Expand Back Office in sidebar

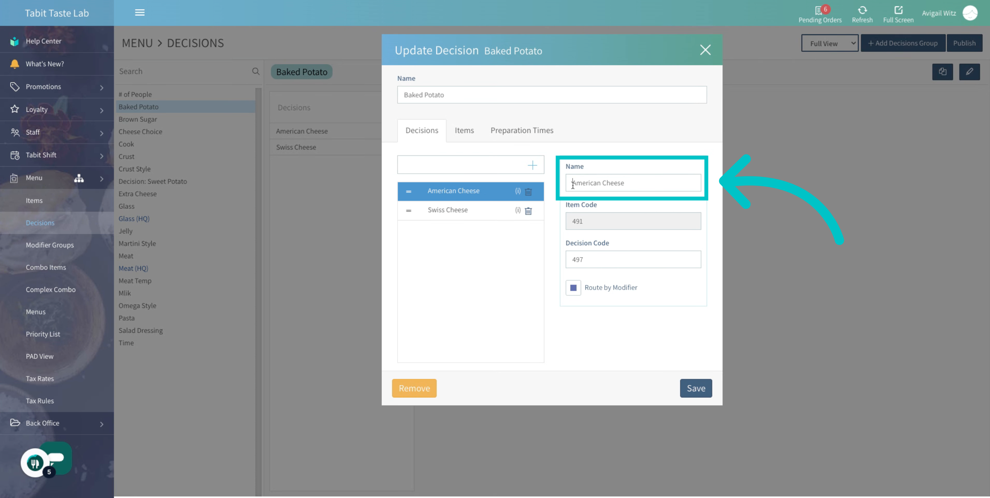point(57,423)
